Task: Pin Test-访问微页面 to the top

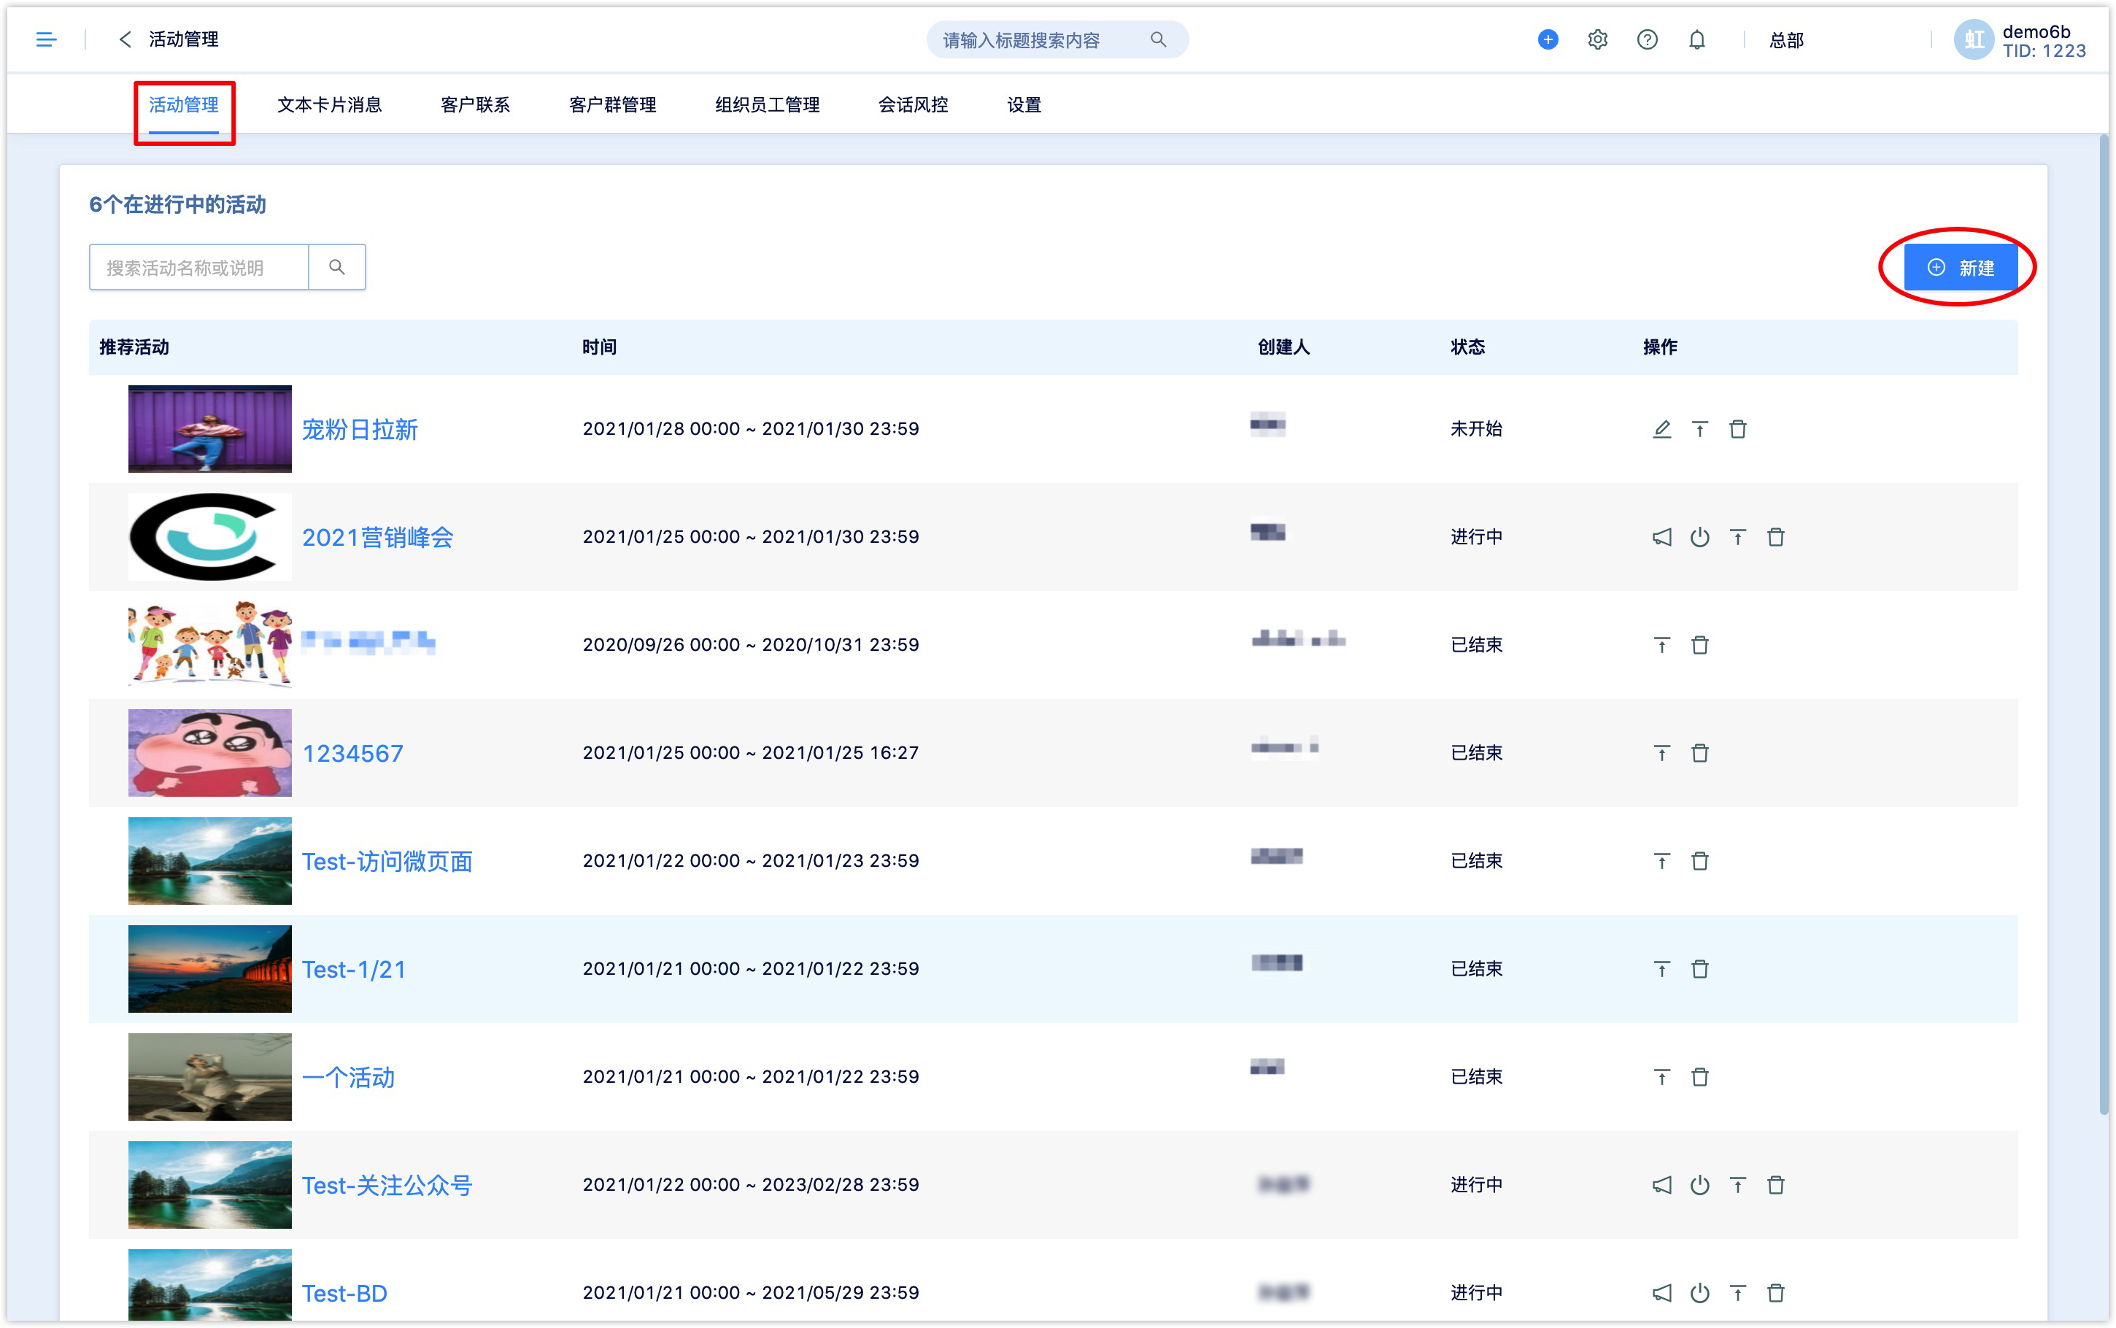Action: click(x=1661, y=862)
